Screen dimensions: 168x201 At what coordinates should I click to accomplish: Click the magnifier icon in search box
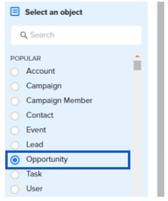coord(24,35)
